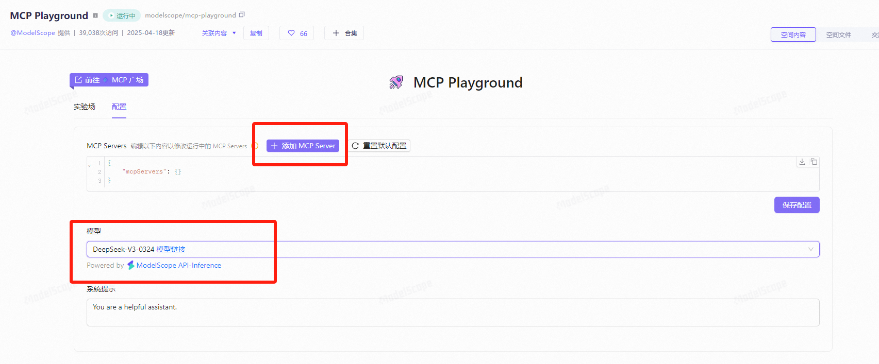
Task: Copy the modelscope/mcp-playground path with copy icon
Action: (242, 15)
